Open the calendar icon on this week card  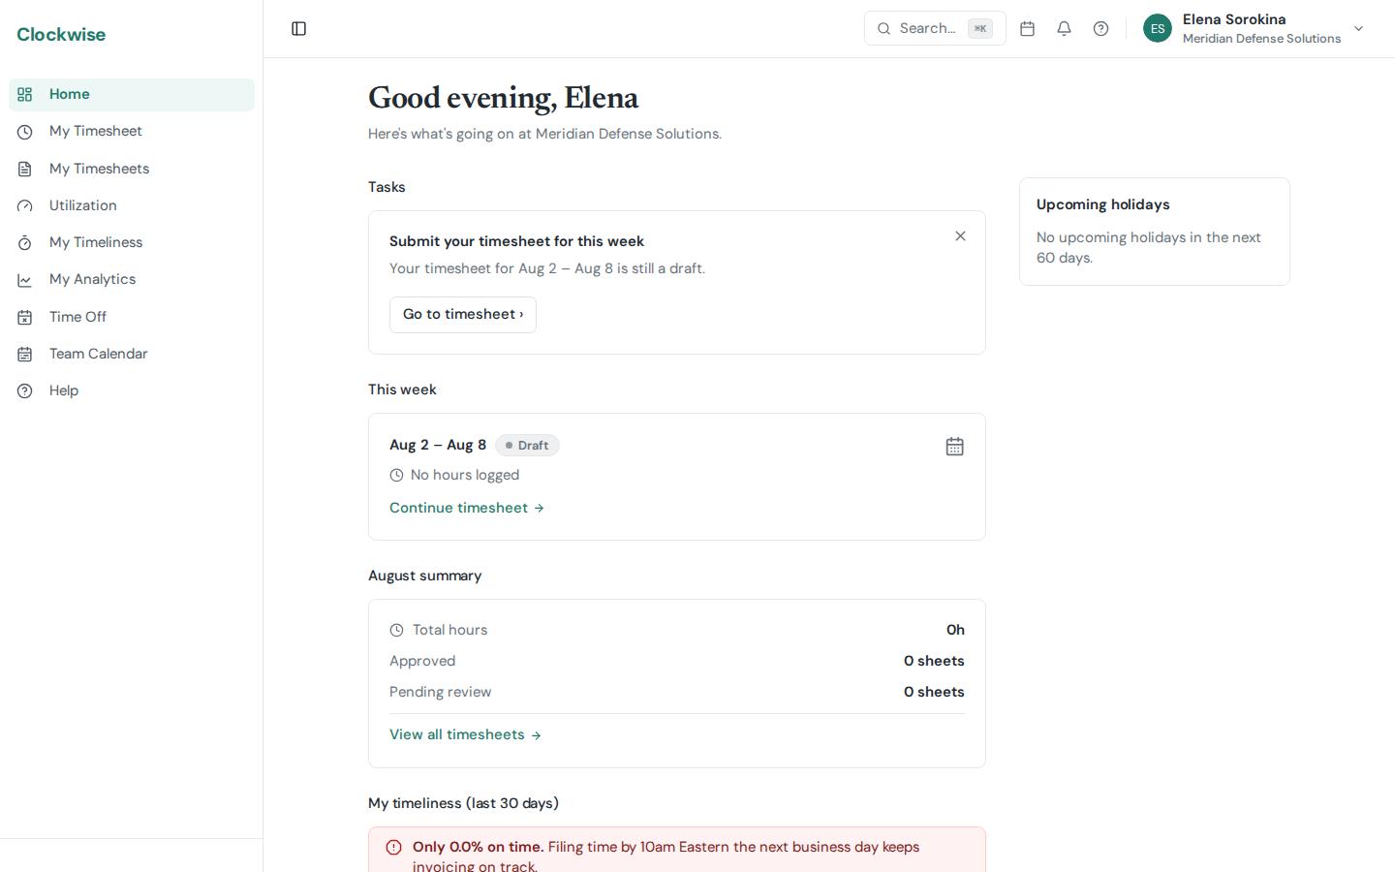point(954,447)
